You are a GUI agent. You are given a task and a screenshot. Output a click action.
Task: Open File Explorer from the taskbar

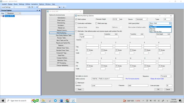(43, 100)
